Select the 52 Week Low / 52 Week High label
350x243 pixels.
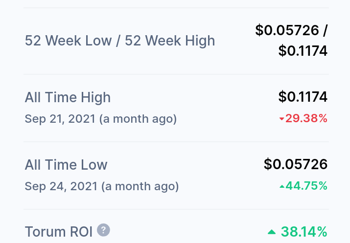tap(120, 41)
